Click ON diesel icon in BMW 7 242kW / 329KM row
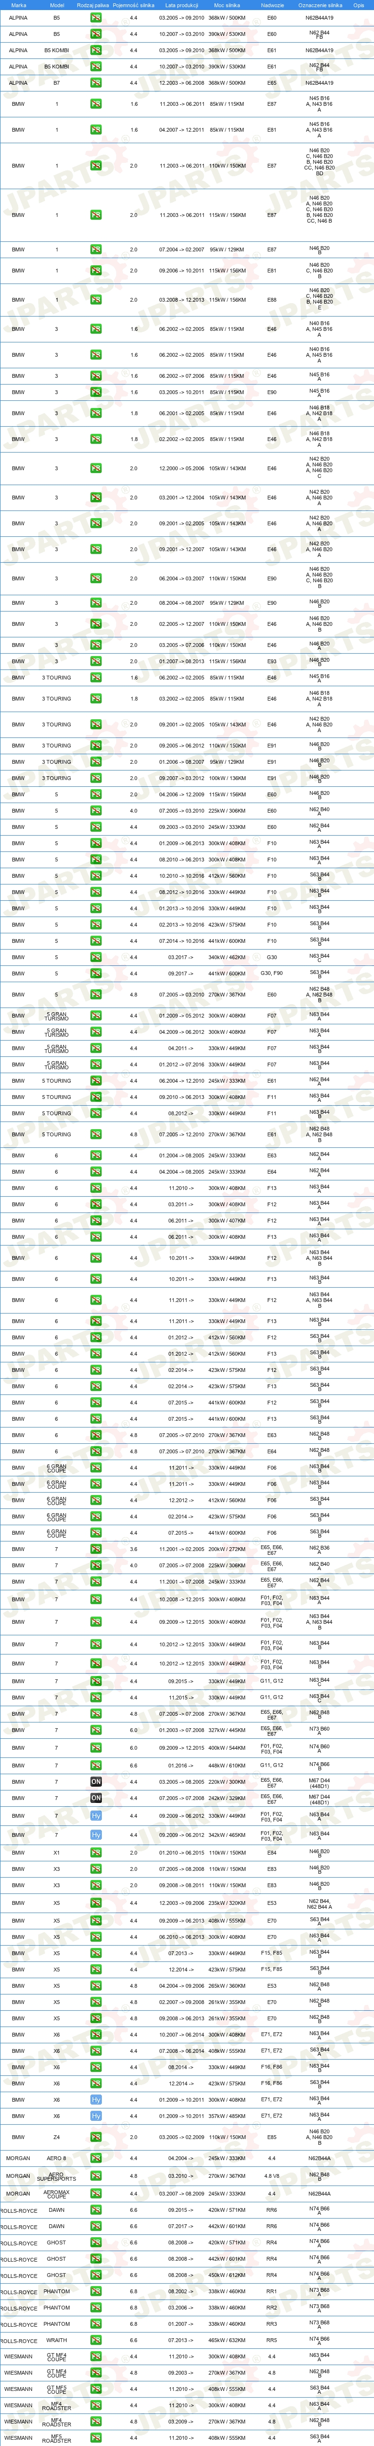 pyautogui.click(x=96, y=1799)
